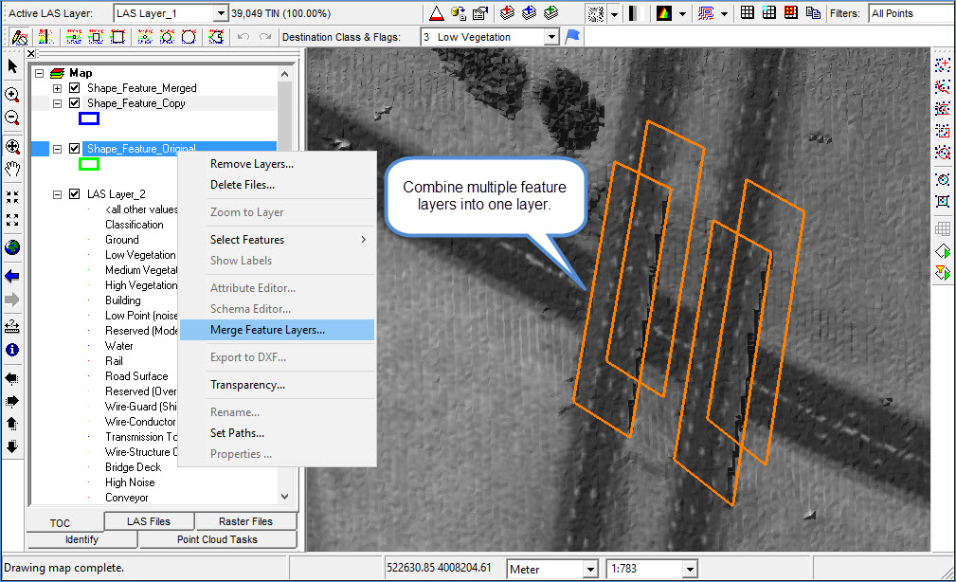The height and width of the screenshot is (582, 956).
Task: Choose Remove Layers from context menu
Action: pos(277,164)
